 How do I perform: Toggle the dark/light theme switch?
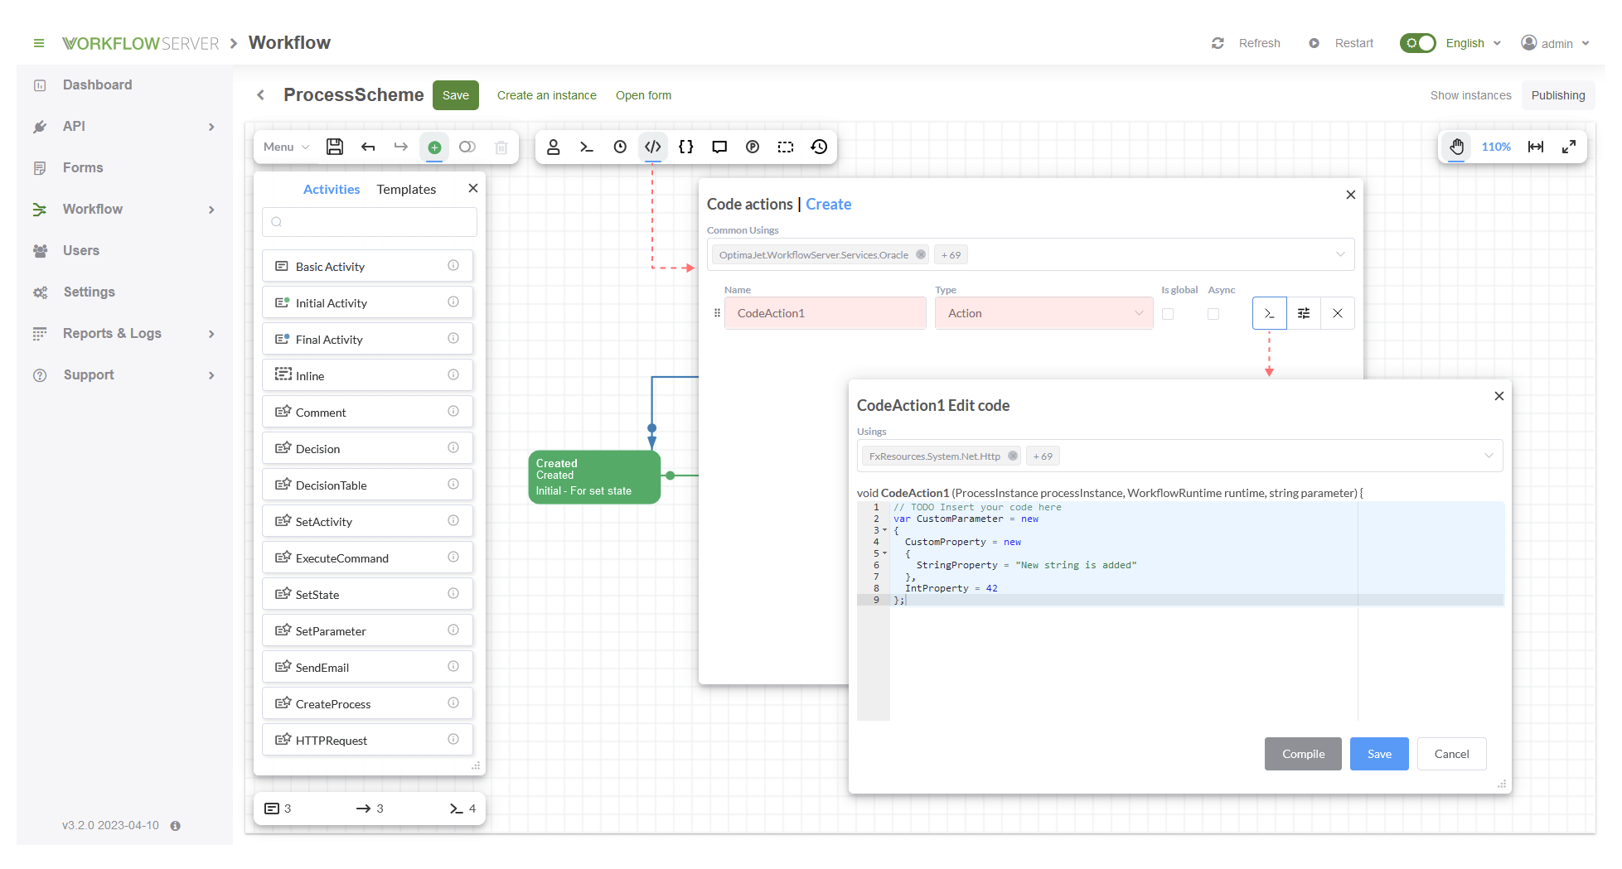point(1418,43)
